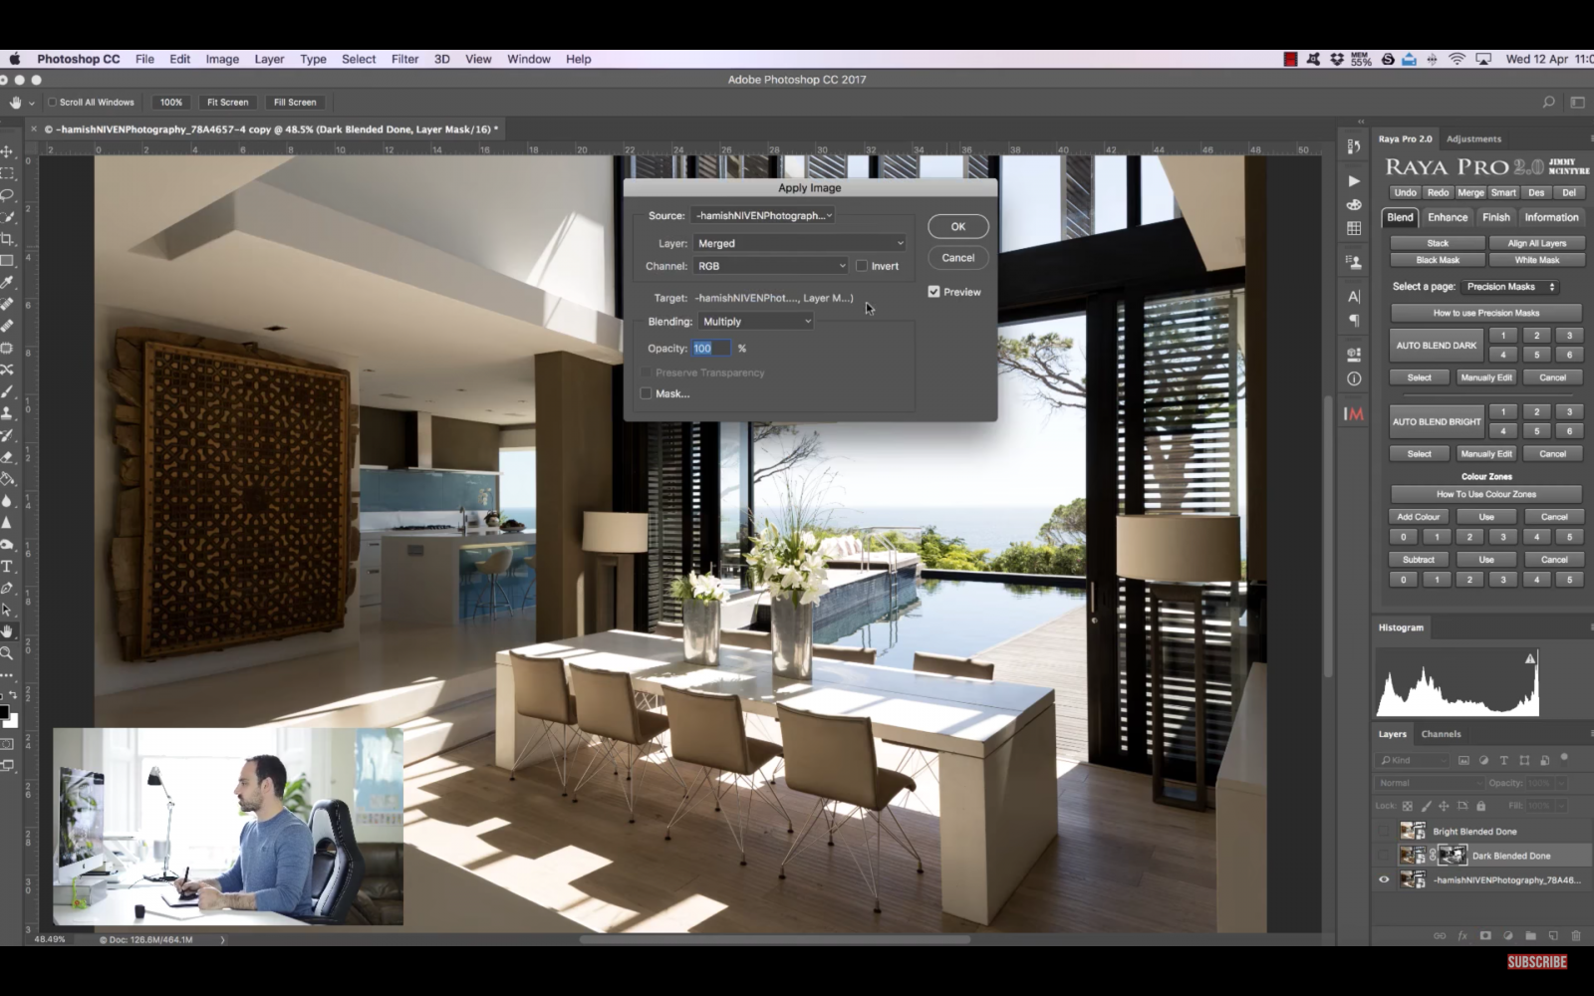Click the Dark Blended Done mask thumbnail
The height and width of the screenshot is (996, 1594).
(x=1453, y=856)
